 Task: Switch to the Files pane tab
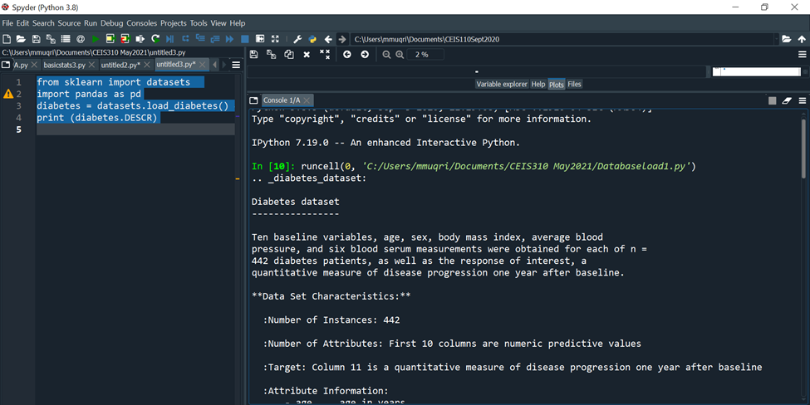pos(574,84)
